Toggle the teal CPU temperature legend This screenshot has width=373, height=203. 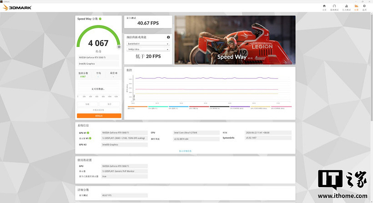158,107
